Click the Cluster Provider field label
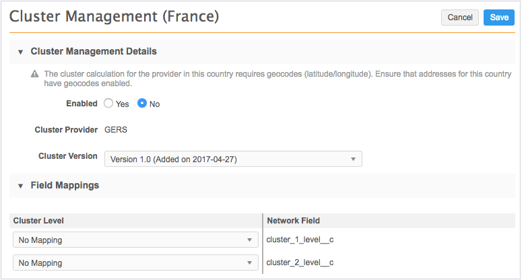The width and height of the screenshot is (522, 280). pos(66,129)
